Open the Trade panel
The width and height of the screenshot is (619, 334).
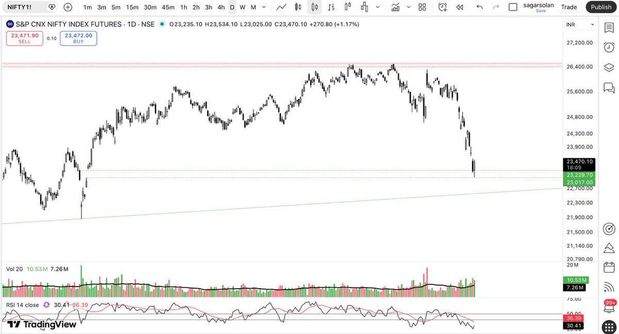569,7
